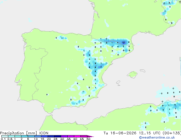This screenshot has width=181, height=140.
Task: Pick the 10–15 mm legend color box
Action: coord(38,136)
